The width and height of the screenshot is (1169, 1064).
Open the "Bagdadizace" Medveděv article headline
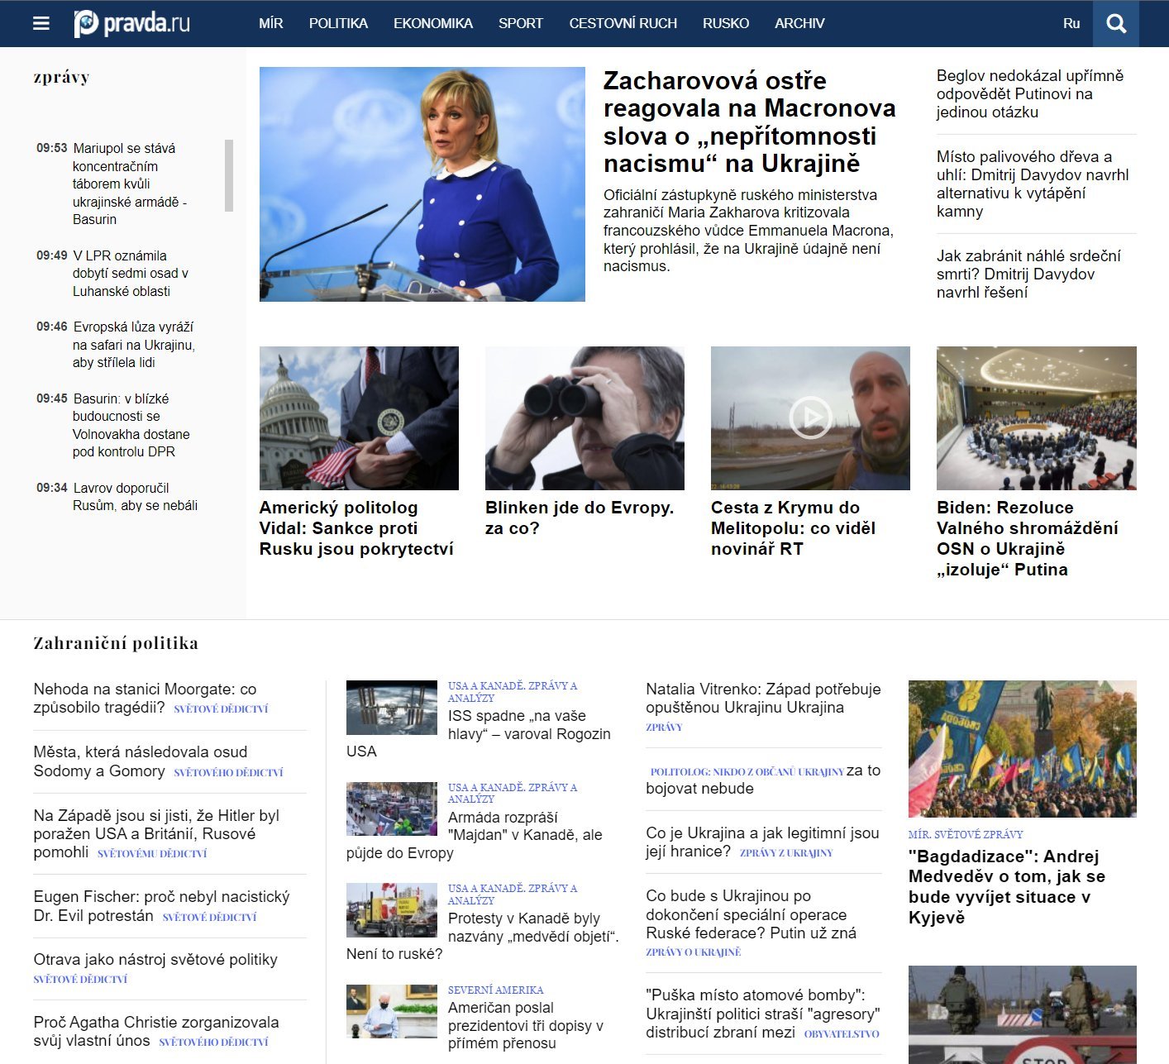point(1006,886)
